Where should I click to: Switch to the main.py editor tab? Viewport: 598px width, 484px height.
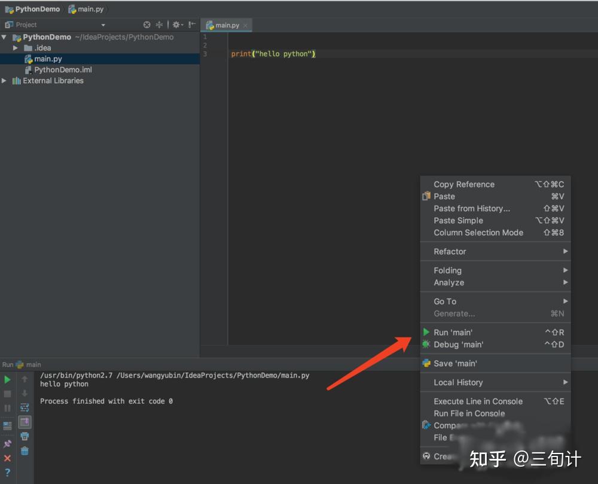[x=225, y=25]
